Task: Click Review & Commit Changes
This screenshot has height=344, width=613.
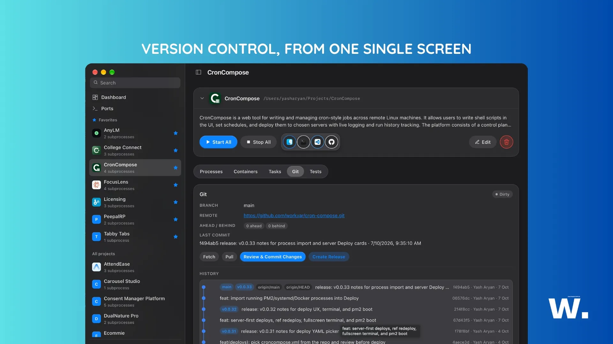Action: 273,257
